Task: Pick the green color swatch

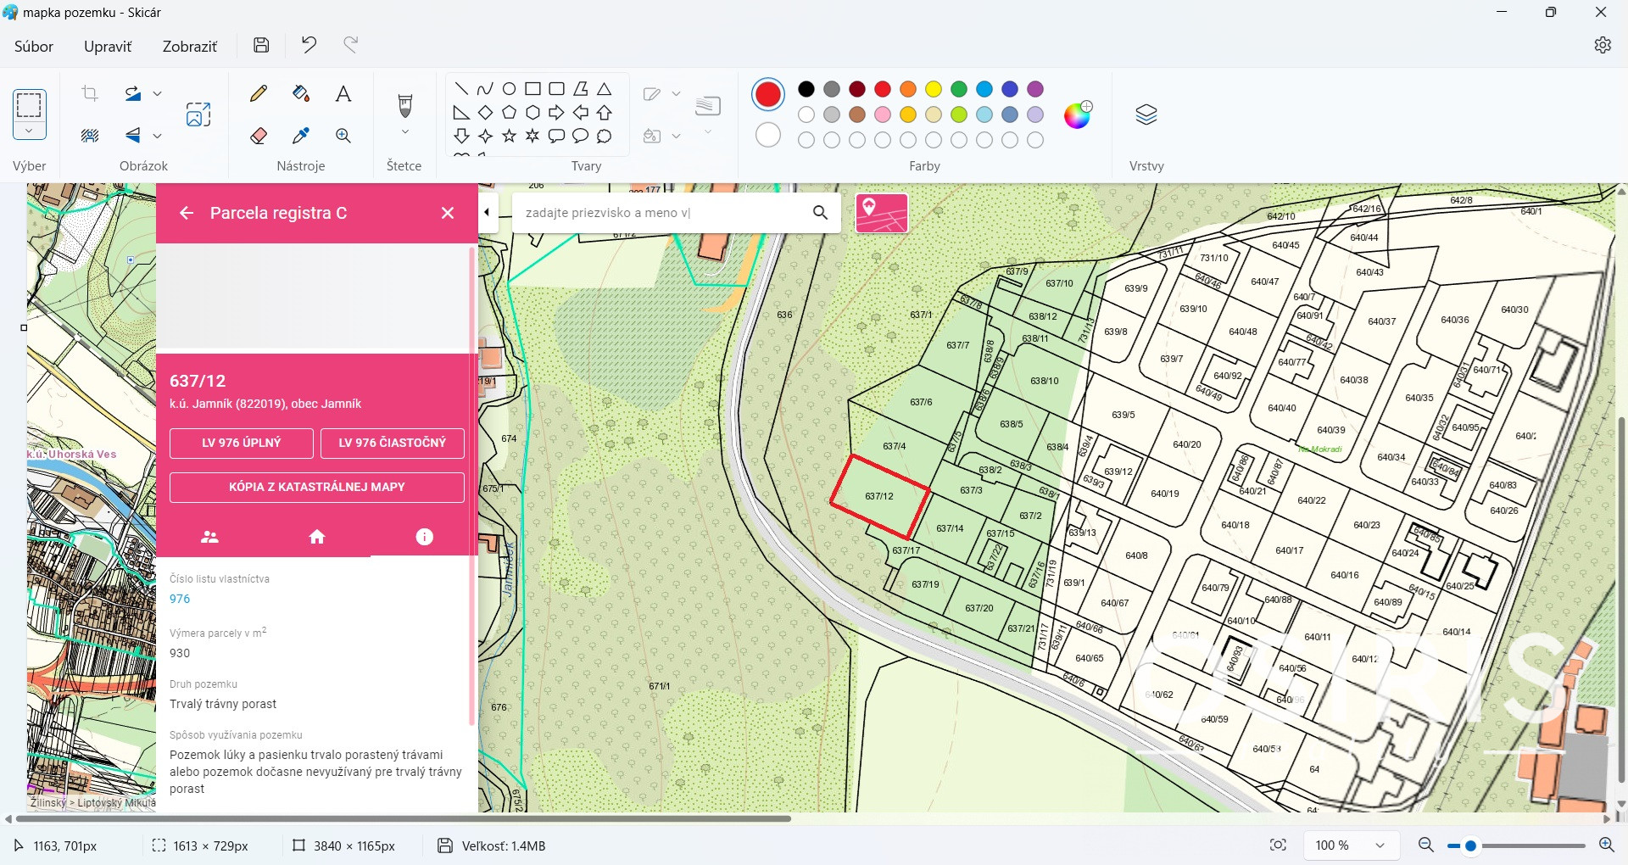Action: tap(959, 89)
